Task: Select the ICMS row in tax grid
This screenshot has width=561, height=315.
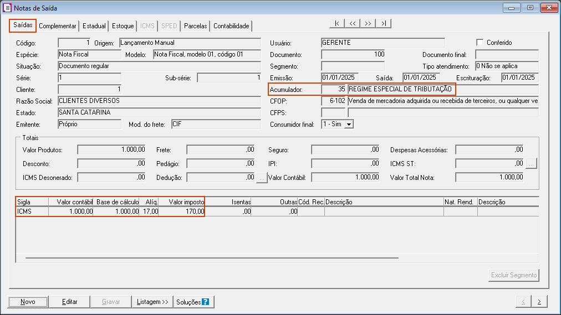Action: (32, 211)
